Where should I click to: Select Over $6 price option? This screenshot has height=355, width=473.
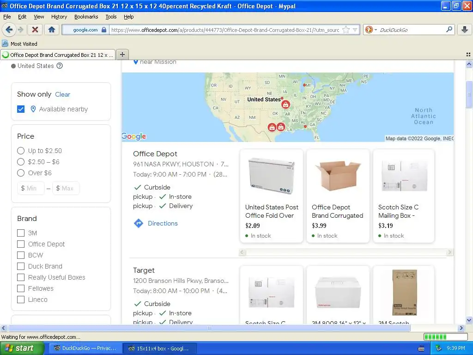tap(21, 173)
